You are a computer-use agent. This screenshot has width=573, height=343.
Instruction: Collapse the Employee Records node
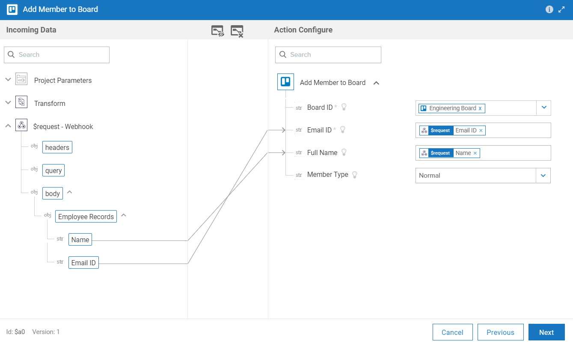124,215
